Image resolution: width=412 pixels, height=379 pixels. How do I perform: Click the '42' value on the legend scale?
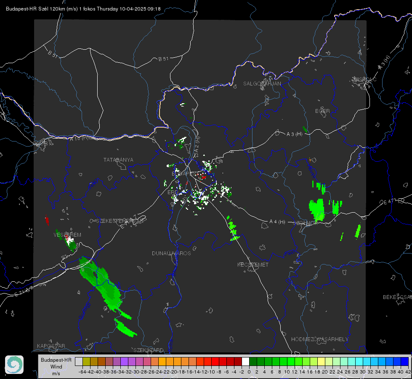click(x=408, y=372)
